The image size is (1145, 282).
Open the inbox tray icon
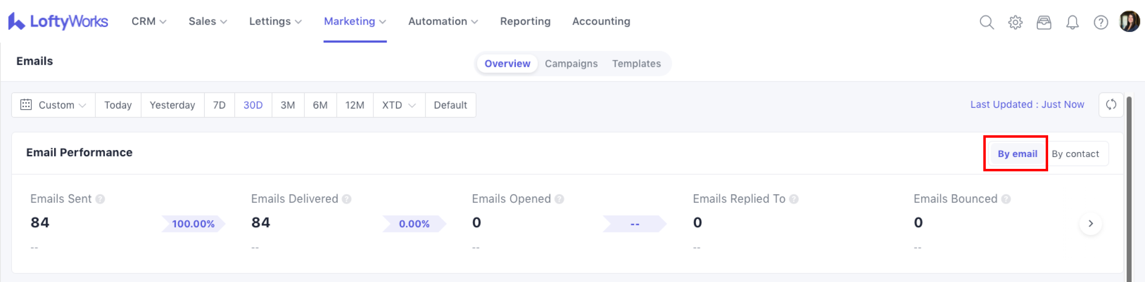(x=1044, y=22)
